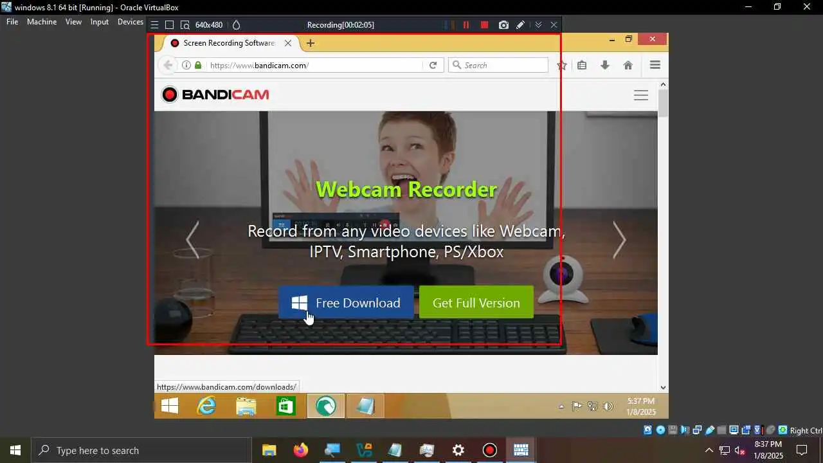
Task: Click VirtualBox USB status icon
Action: tap(710, 430)
